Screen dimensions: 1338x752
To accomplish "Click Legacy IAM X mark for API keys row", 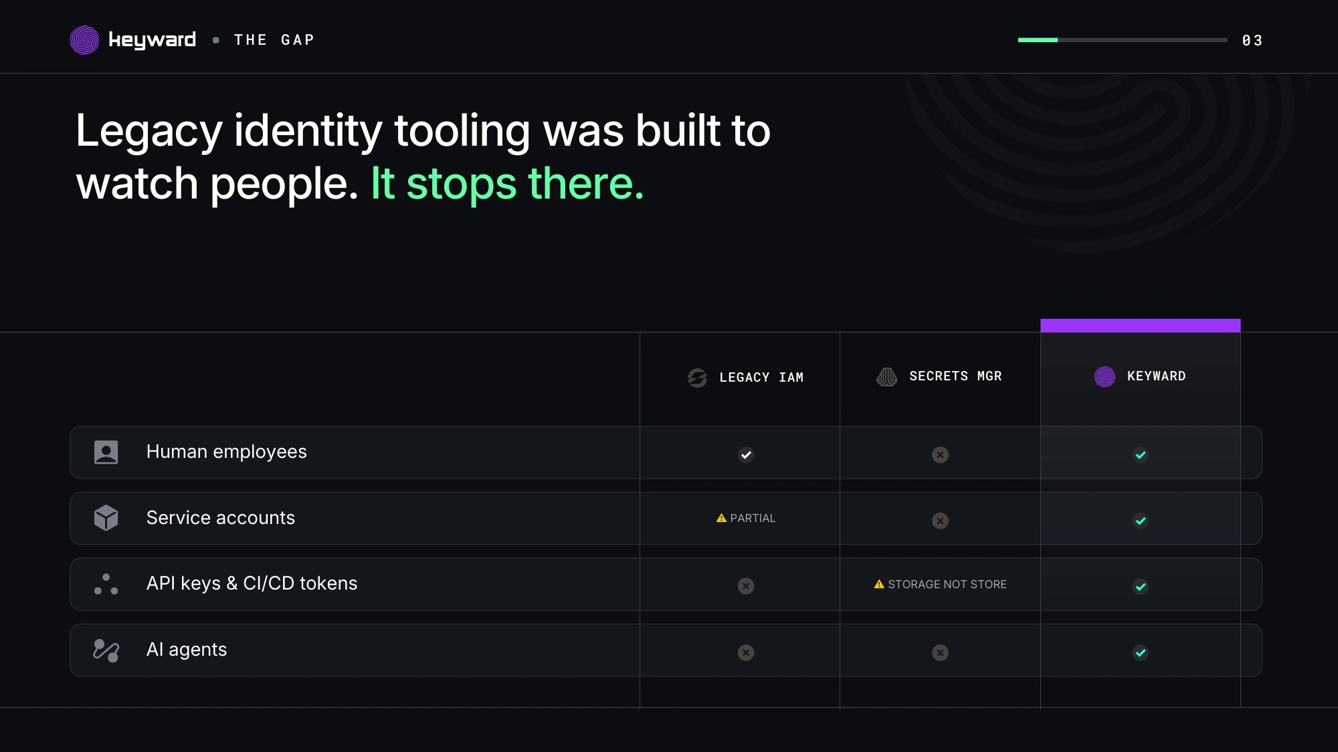I will pos(746,586).
